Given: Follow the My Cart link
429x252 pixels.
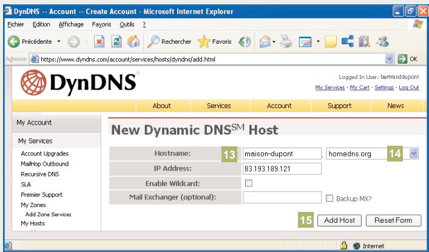Looking at the screenshot, I should click(x=359, y=87).
